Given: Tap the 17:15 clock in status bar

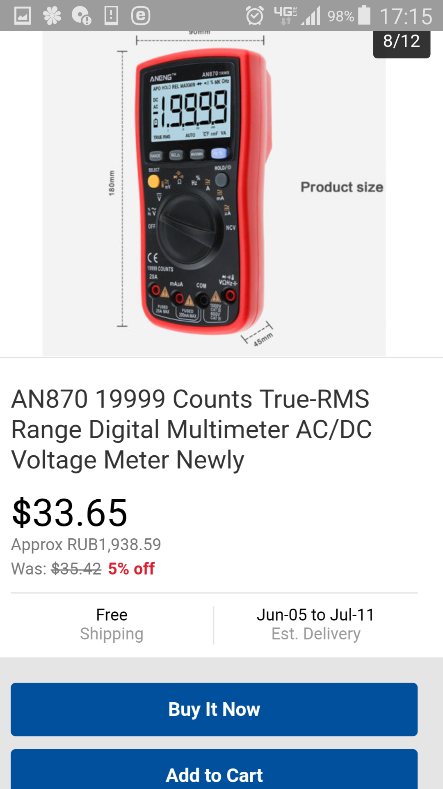Looking at the screenshot, I should tap(406, 17).
